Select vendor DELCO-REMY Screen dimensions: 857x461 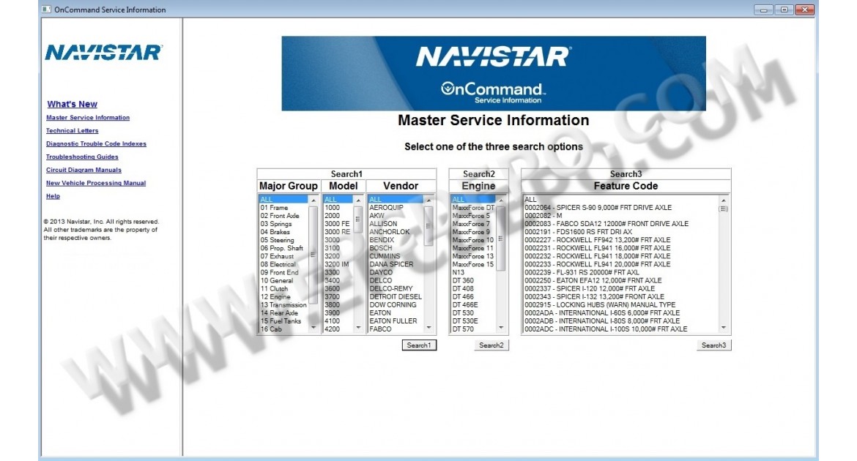pyautogui.click(x=396, y=288)
